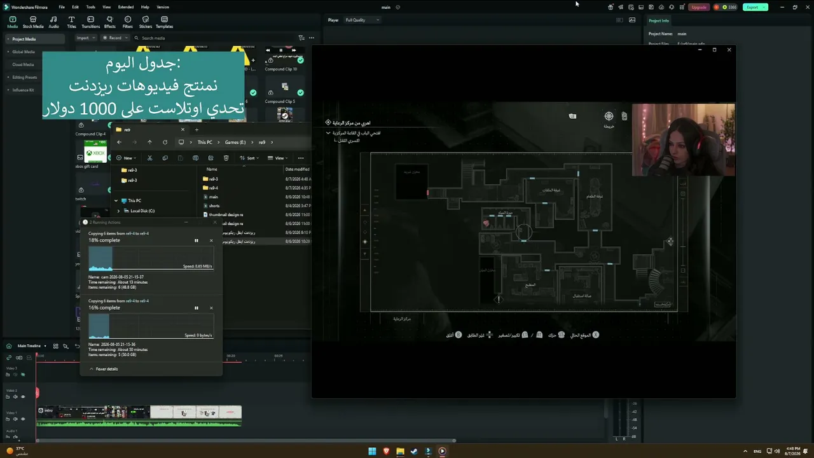Mute the Audio 1 track
The image size is (814, 458).
(x=15, y=438)
